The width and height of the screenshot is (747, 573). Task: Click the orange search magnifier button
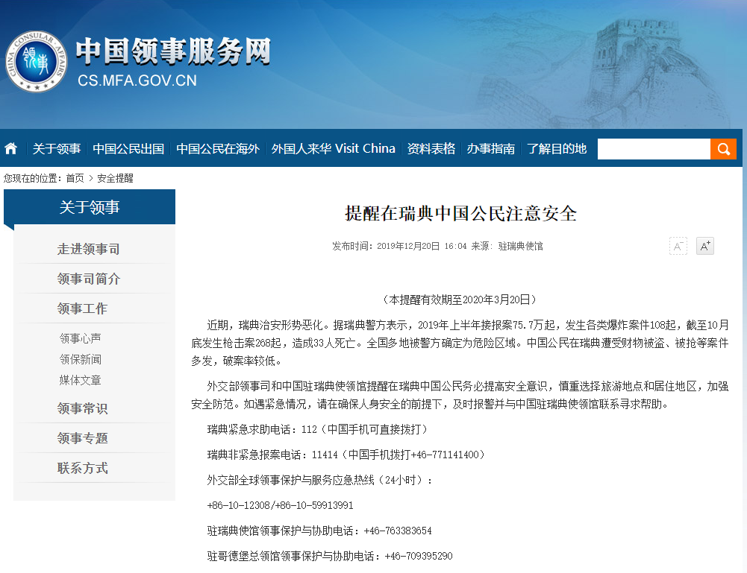723,149
